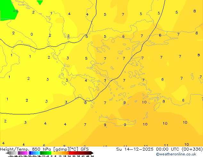Pick the bright red legend swatch at 24

(x=70, y=153)
